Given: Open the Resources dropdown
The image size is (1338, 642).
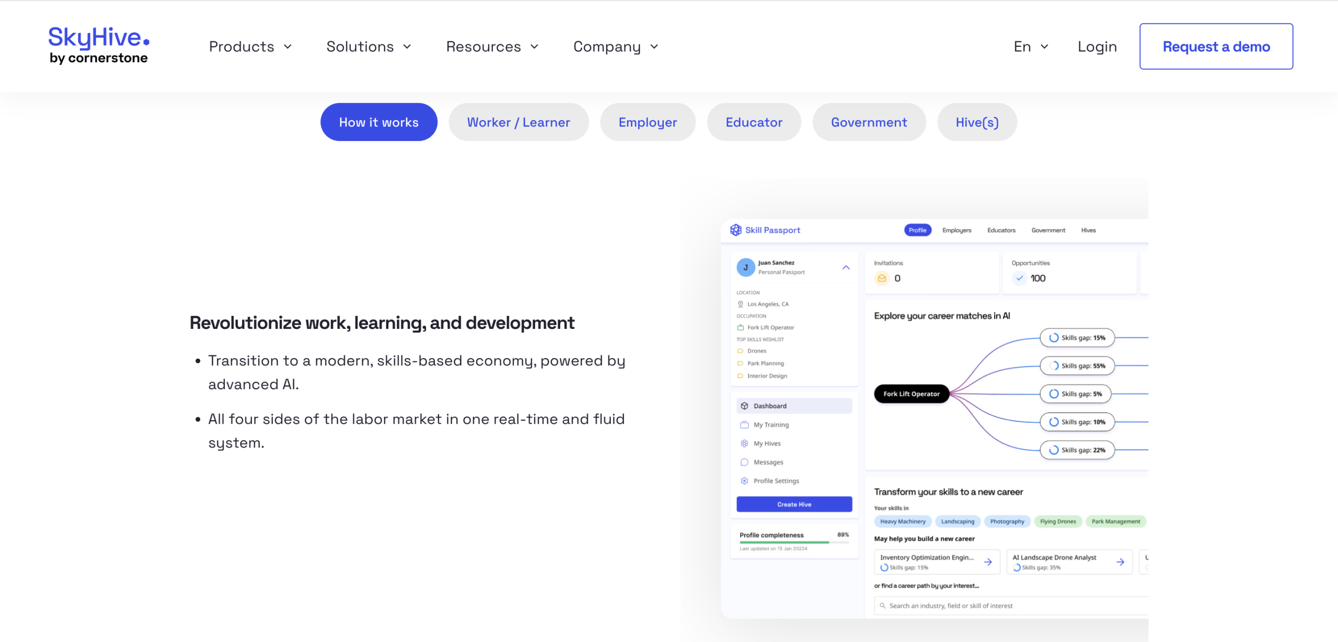Looking at the screenshot, I should coord(492,46).
